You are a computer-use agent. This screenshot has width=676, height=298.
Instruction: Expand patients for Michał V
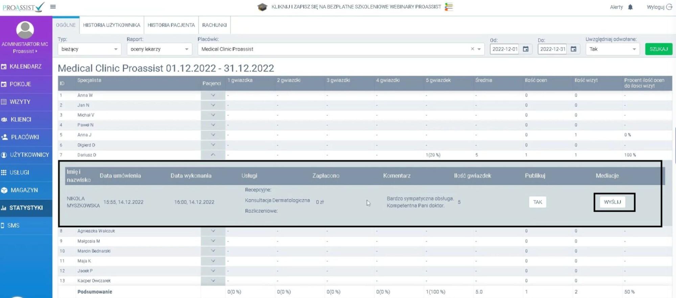[213, 115]
